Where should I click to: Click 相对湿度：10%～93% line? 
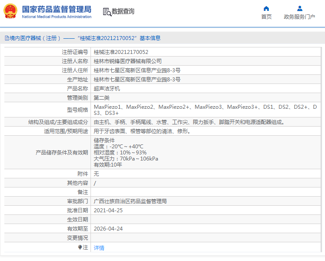tap(120, 153)
